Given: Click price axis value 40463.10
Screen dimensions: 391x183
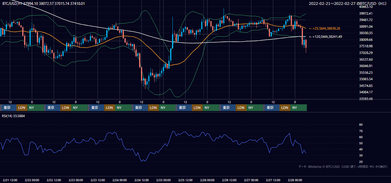Looking at the screenshot, I should click(x=366, y=7).
